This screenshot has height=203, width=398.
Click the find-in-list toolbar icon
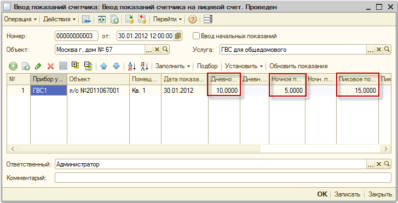[x=86, y=20]
